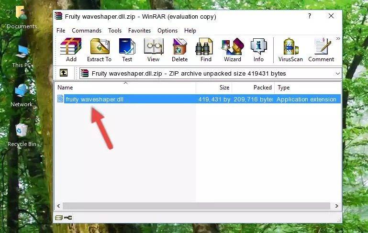Click the password key status icon
368x233 pixels.
(68, 218)
